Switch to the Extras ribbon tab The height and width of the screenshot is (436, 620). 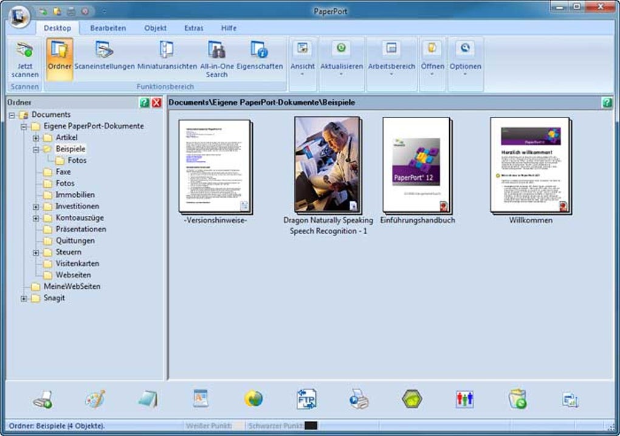[x=194, y=28]
